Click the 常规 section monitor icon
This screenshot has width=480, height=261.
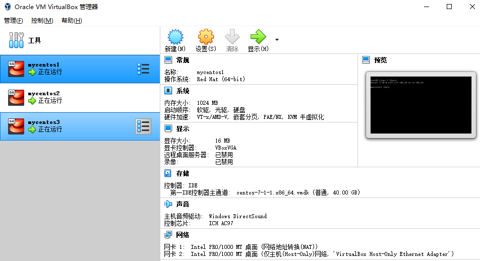(168, 59)
